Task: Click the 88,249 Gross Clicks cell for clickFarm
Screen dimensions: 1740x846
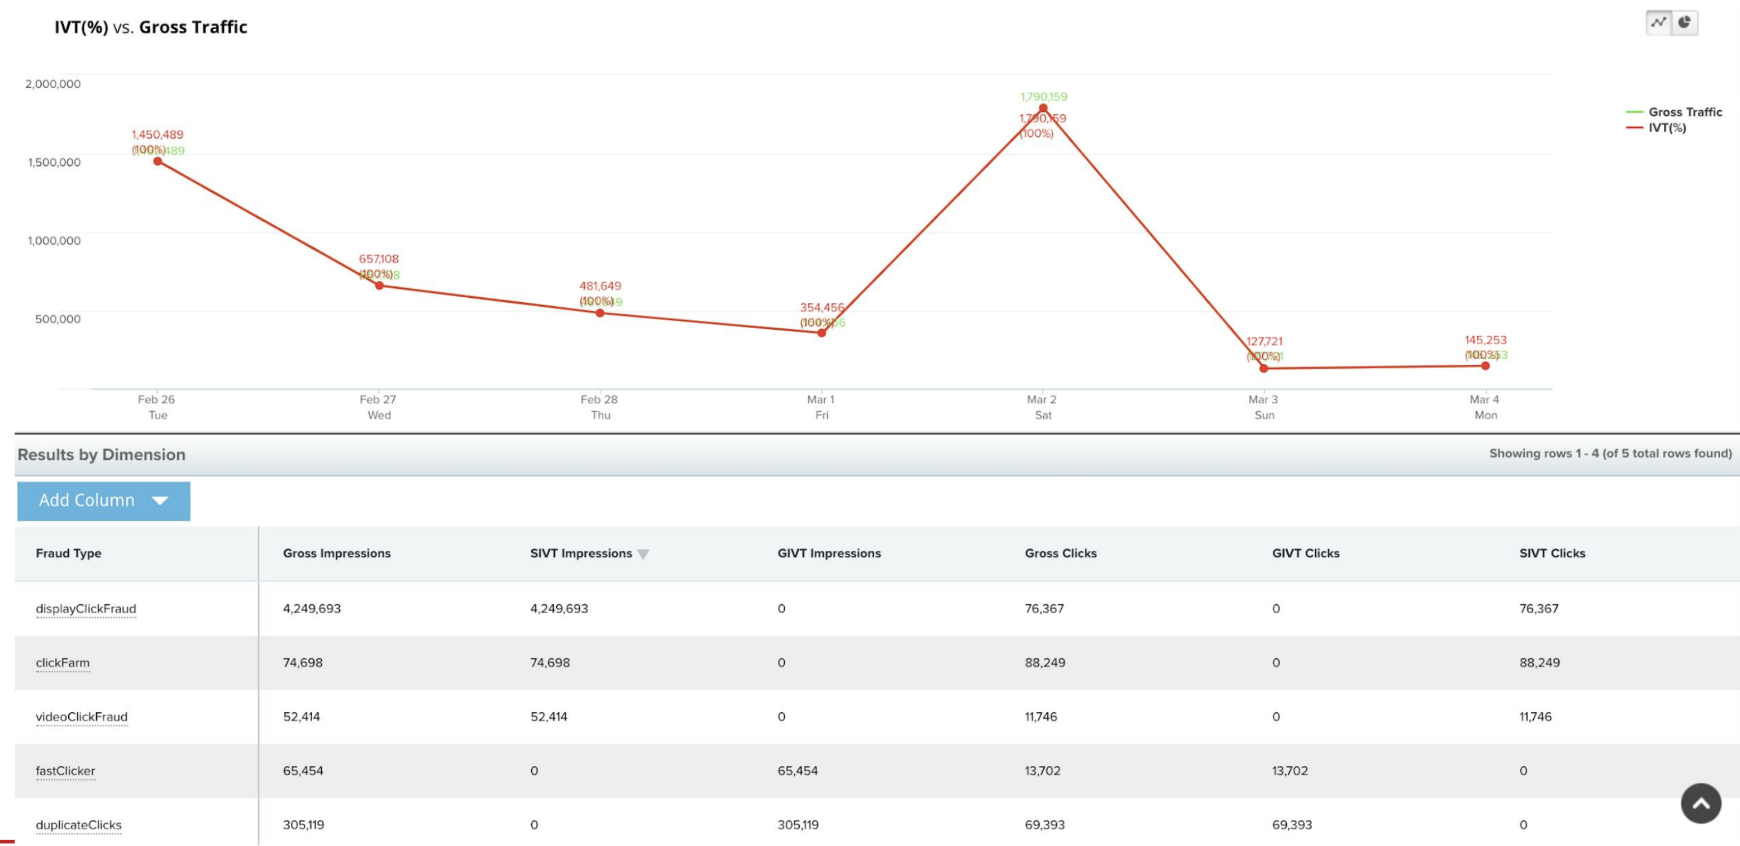Action: point(1045,662)
